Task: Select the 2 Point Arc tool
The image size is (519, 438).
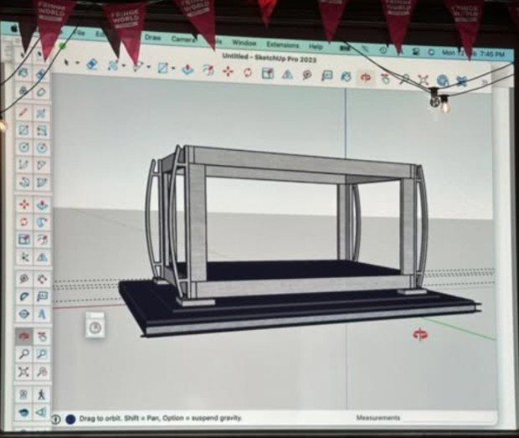Action: click(x=41, y=165)
